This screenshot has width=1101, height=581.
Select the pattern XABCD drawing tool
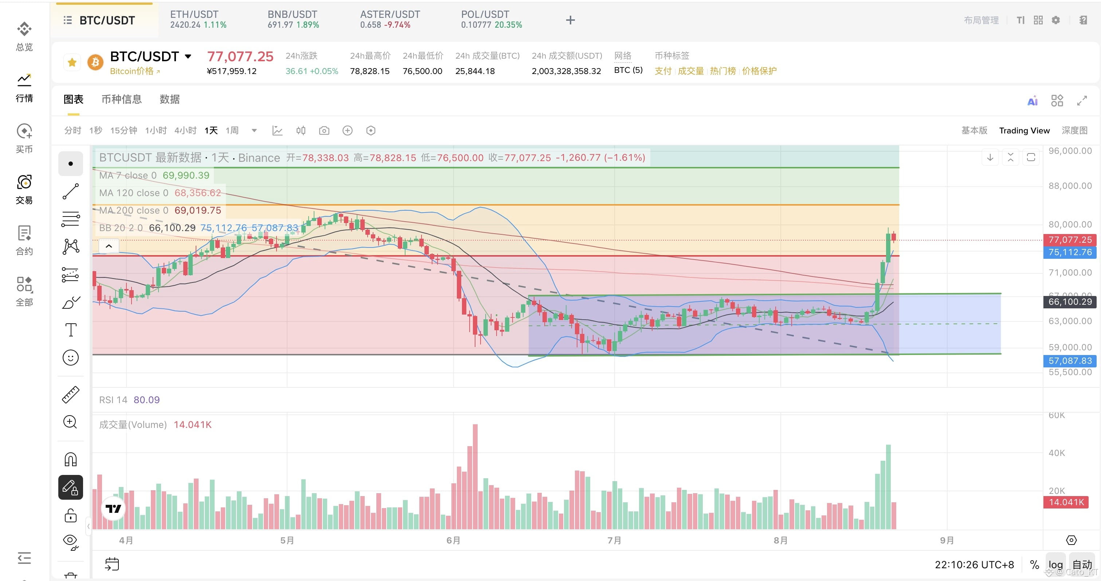[71, 246]
